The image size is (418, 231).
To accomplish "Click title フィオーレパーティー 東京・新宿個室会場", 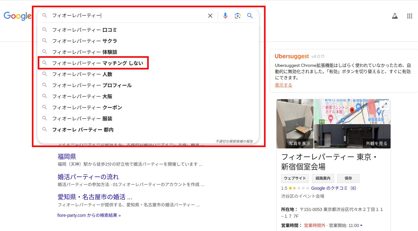I will pos(330,162).
